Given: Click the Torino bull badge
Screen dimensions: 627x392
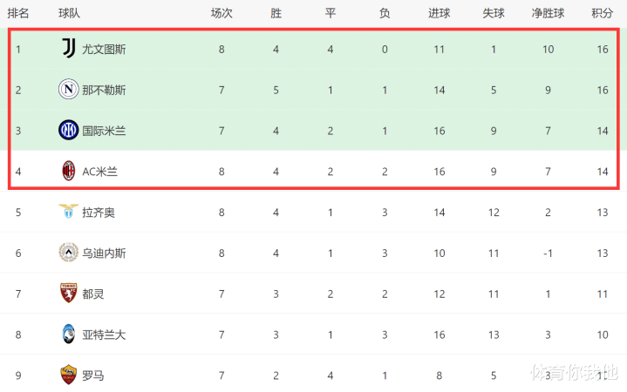Looking at the screenshot, I should [x=68, y=293].
